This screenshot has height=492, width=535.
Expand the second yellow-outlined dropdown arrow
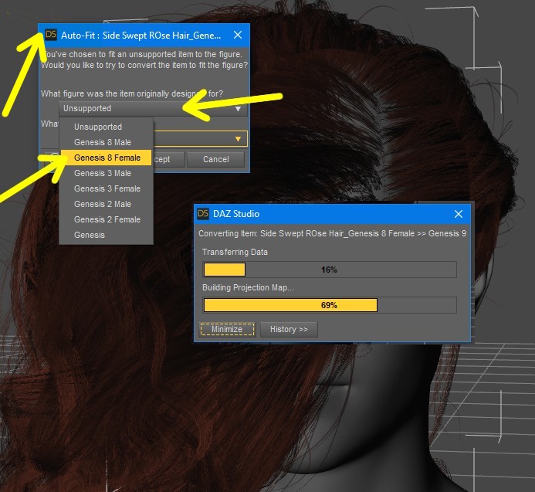pos(238,139)
